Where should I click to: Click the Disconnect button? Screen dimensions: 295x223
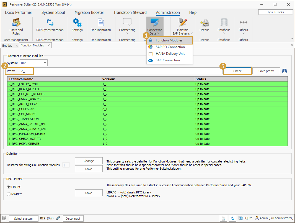(x=73, y=218)
